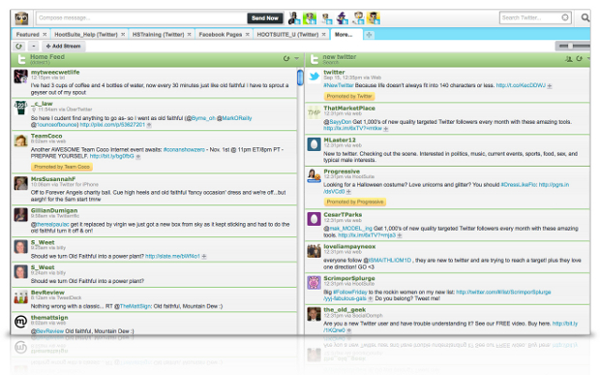
Task: Expand shortened link in S_Weet's slate.me tweet
Action: tap(204, 256)
